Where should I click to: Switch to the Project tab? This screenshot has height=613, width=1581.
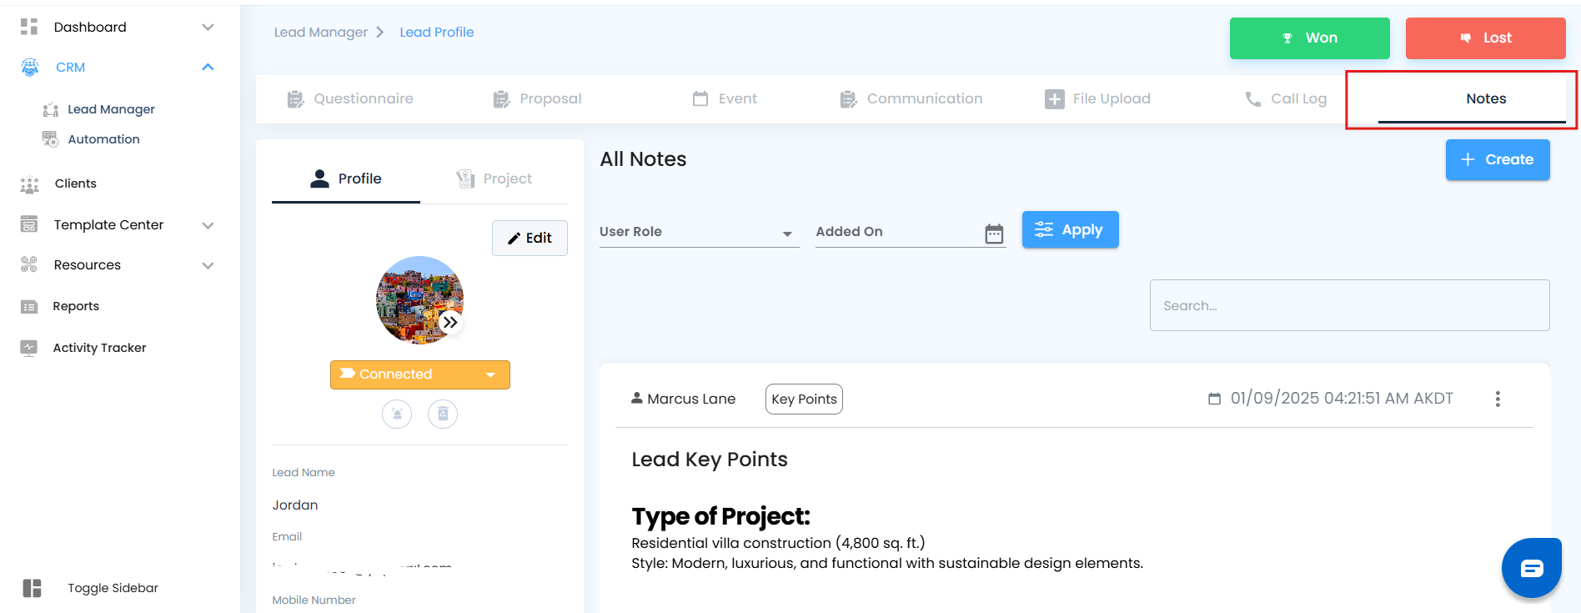pos(494,178)
